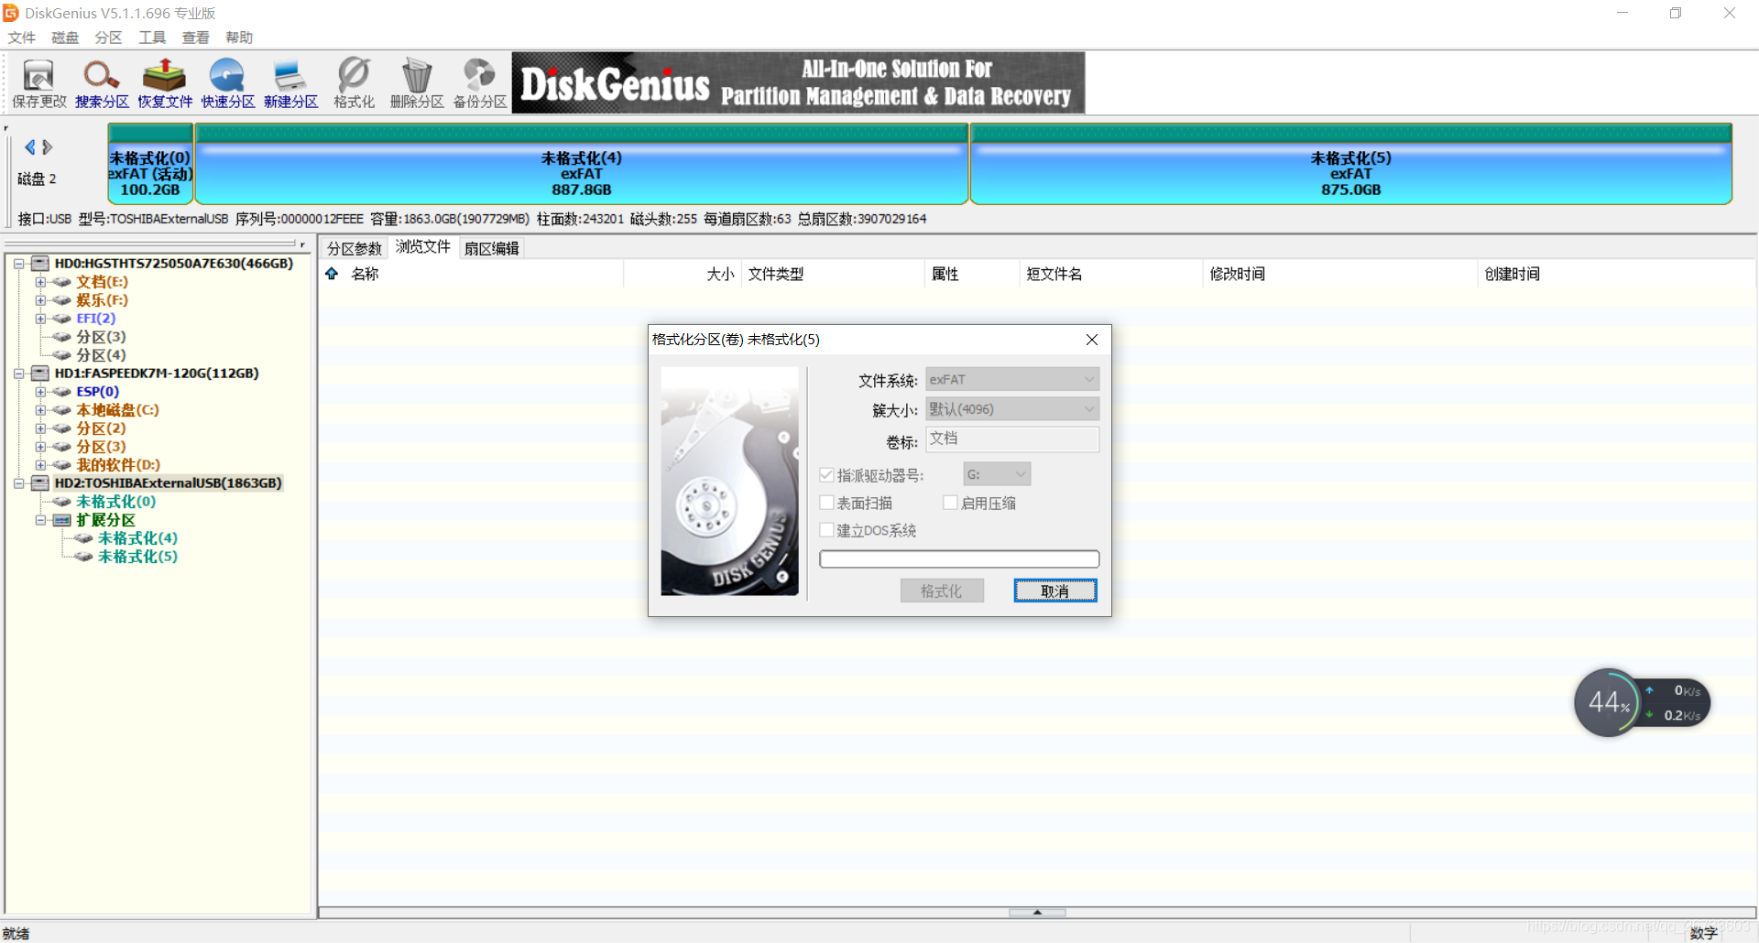Open the 文件系统 exFAT dropdown
1759x943 pixels.
coord(1012,379)
